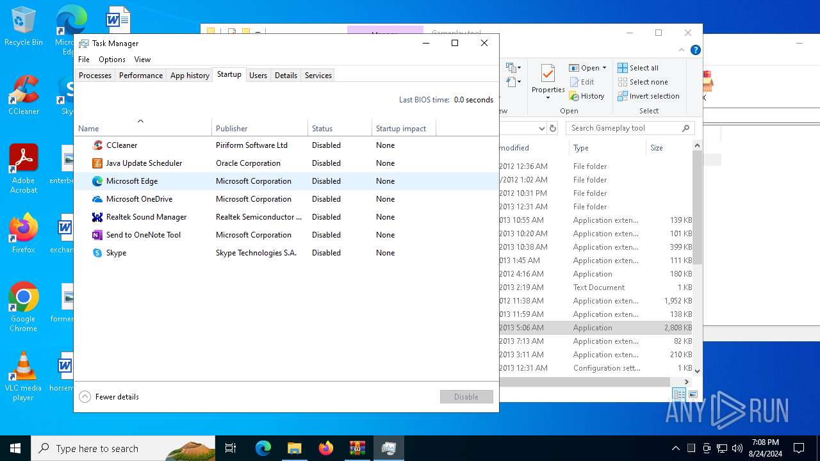Open the Options menu in Task Manager

point(112,60)
